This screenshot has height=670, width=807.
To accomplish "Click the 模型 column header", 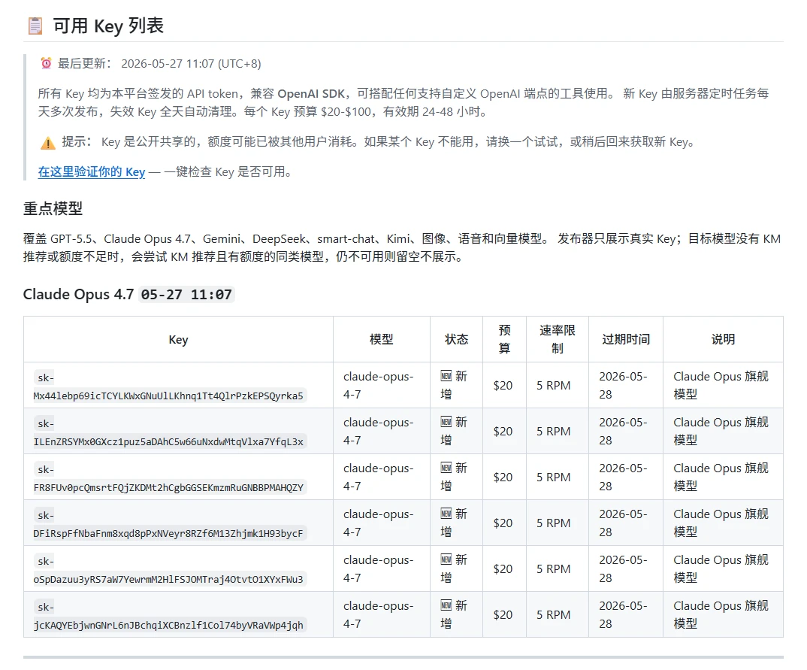I will 382,339.
